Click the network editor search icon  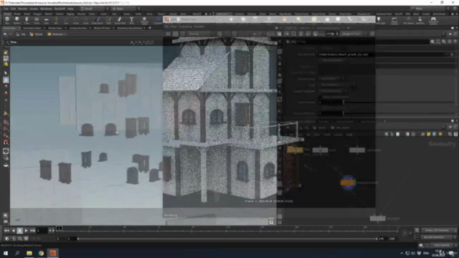click(450, 134)
